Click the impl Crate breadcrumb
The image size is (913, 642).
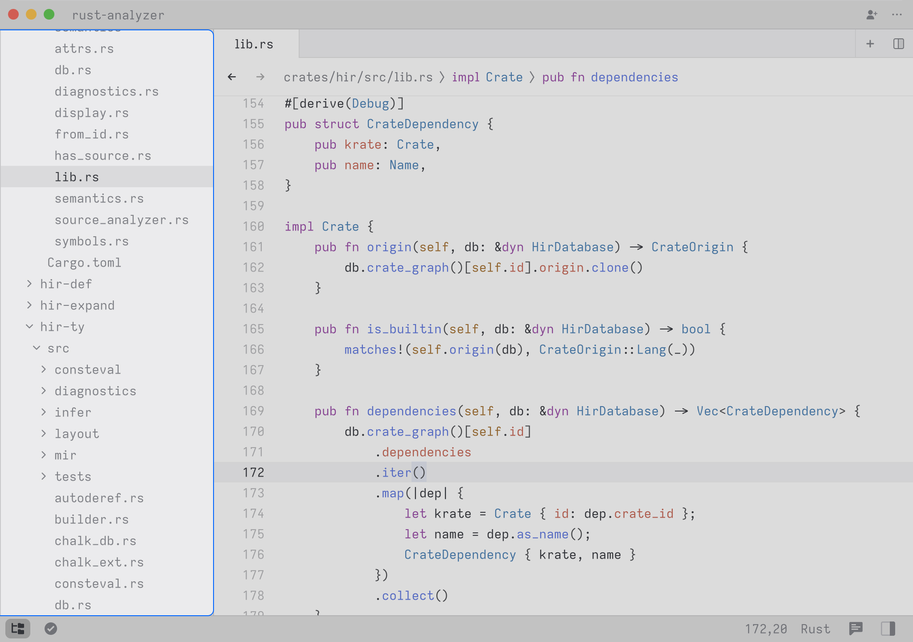487,77
